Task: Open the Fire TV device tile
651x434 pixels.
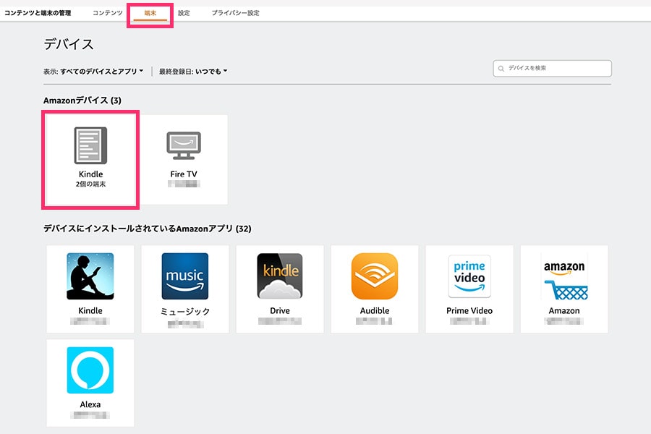Action: pyautogui.click(x=184, y=159)
